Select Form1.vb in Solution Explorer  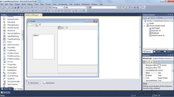point(155,33)
